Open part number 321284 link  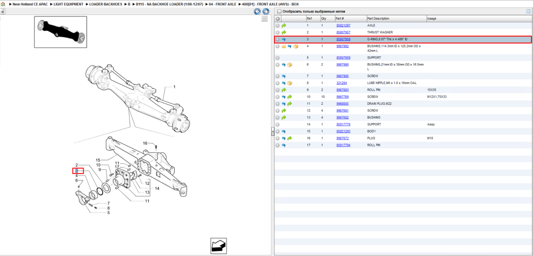point(341,83)
